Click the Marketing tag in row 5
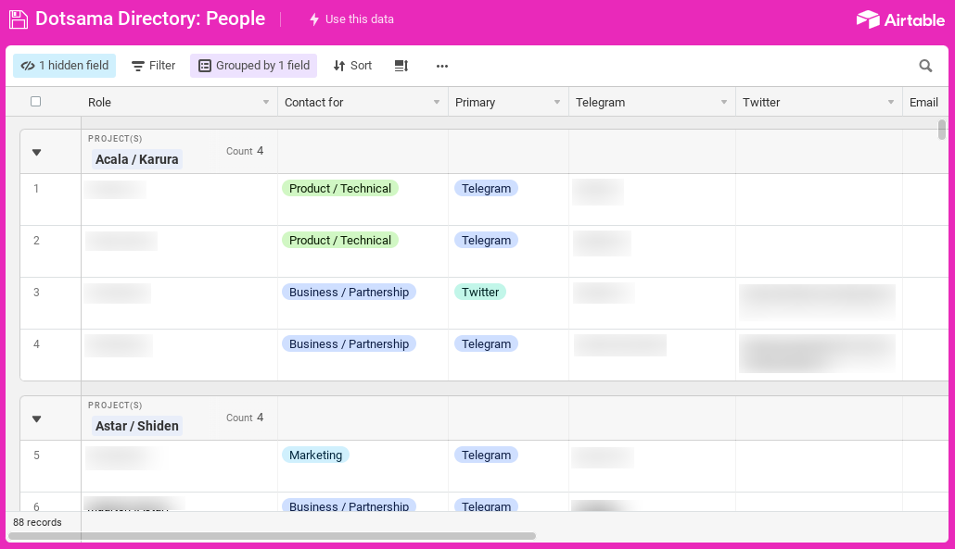 coord(315,455)
